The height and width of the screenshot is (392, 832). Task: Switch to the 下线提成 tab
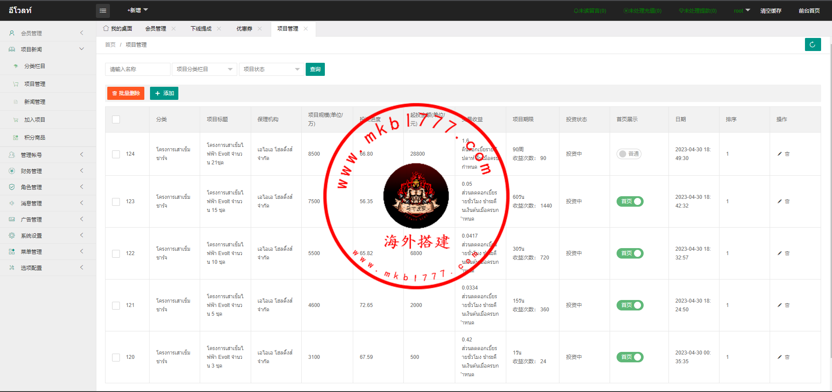[x=201, y=29]
